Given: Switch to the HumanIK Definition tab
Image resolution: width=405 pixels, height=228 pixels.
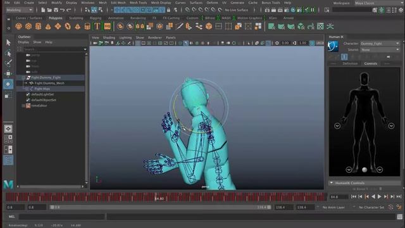Looking at the screenshot, I should pyautogui.click(x=350, y=63).
